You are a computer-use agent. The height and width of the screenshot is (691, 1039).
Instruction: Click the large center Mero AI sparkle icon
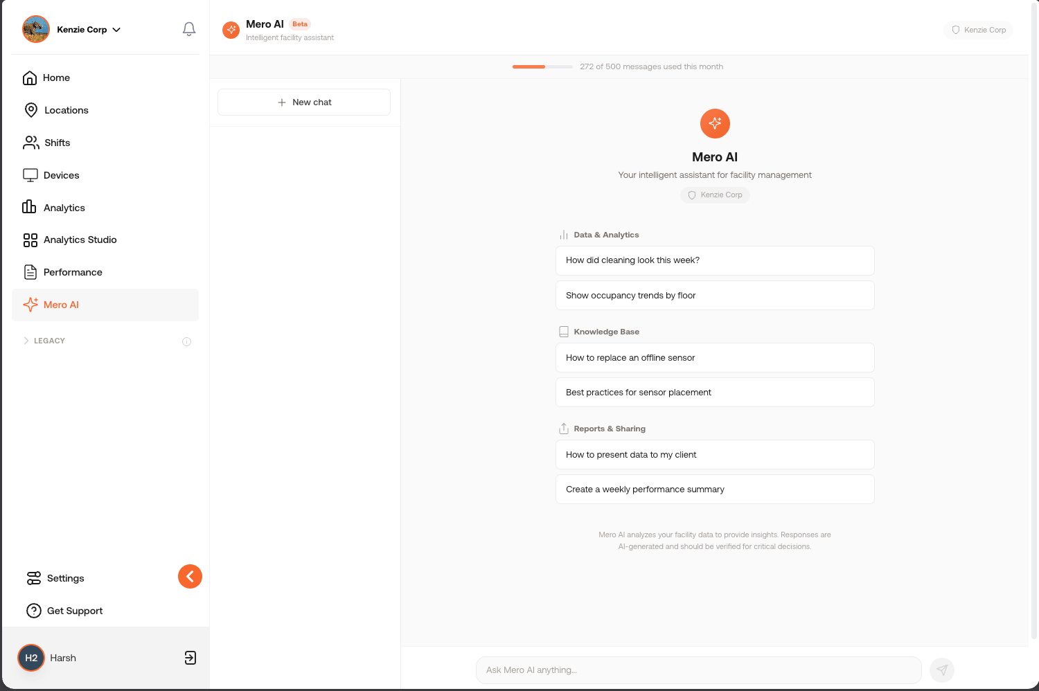tap(715, 123)
